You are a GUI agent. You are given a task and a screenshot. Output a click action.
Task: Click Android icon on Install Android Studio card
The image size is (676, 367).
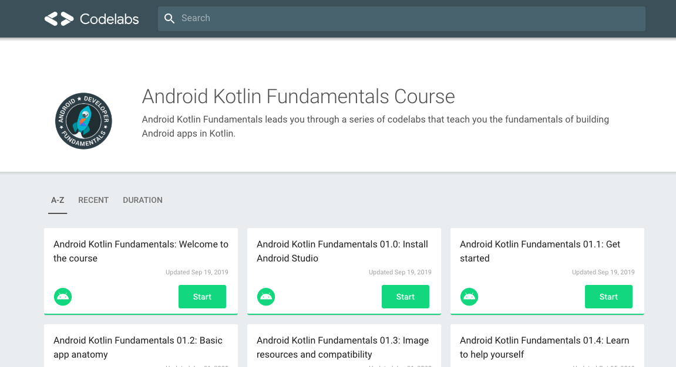[266, 297]
